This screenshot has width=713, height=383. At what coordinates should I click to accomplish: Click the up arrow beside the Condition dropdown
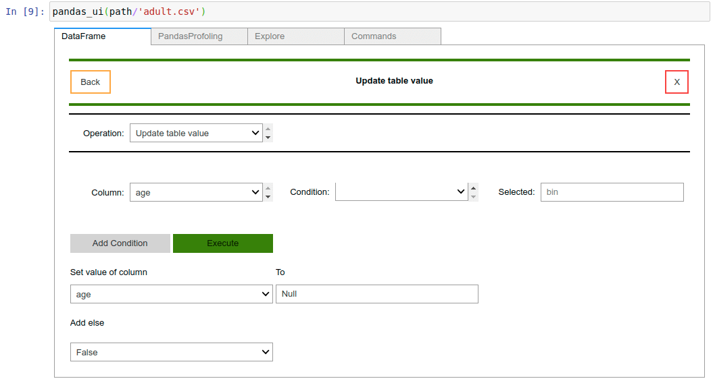click(474, 188)
